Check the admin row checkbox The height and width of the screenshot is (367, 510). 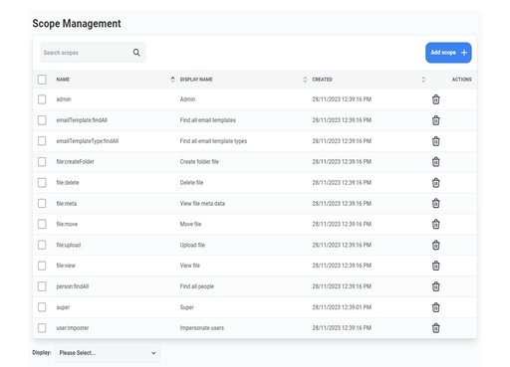coord(42,99)
